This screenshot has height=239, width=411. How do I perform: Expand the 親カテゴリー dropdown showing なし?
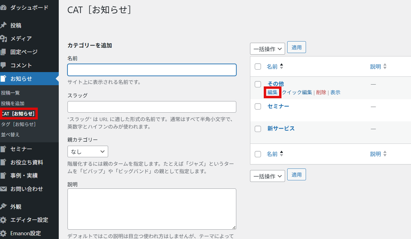(x=88, y=152)
